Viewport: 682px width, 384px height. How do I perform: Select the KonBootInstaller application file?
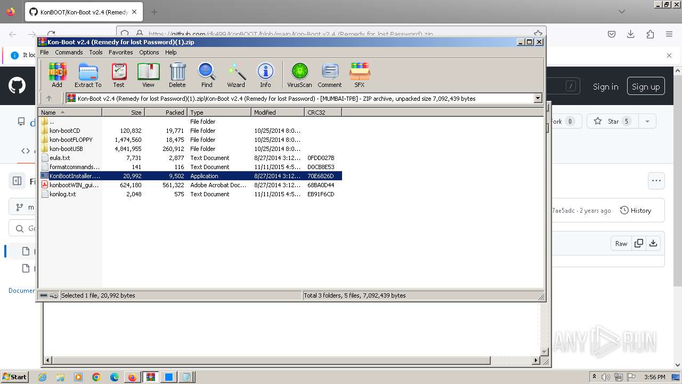point(190,176)
